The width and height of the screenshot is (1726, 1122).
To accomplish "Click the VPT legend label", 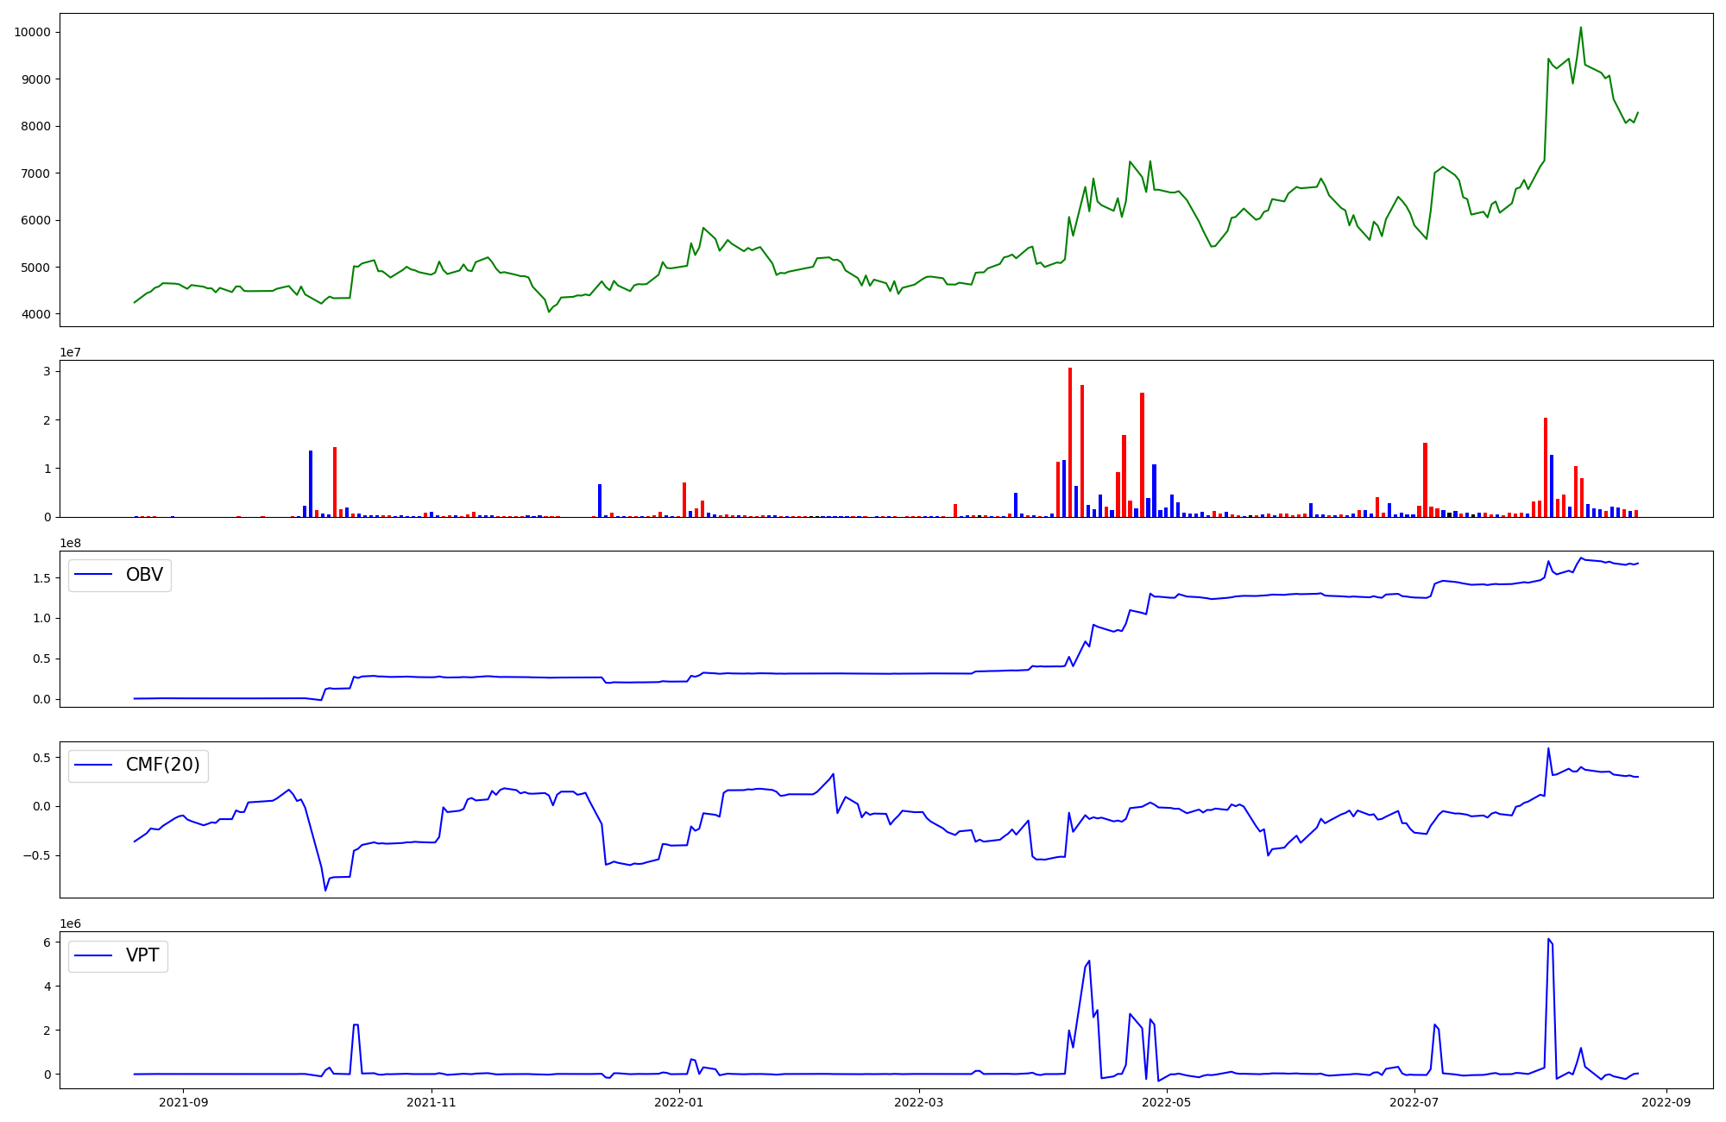I will [142, 955].
